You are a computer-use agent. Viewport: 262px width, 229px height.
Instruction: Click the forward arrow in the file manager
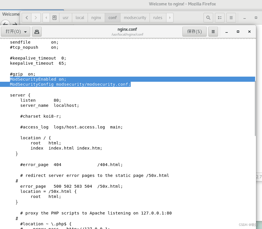pyautogui.click(x=36, y=17)
